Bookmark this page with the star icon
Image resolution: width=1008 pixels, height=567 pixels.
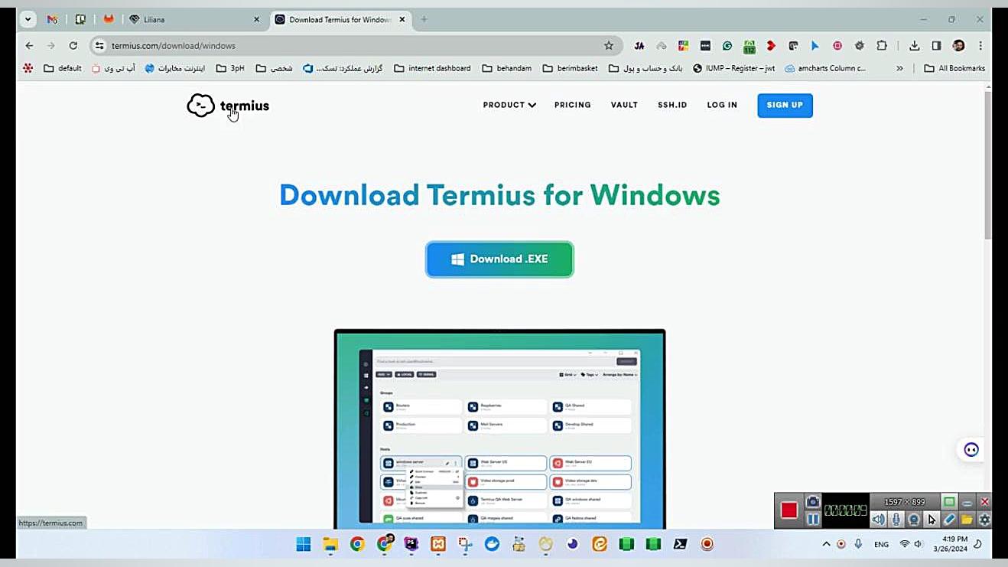[609, 46]
